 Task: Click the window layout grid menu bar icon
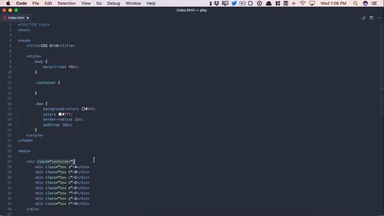click(x=278, y=4)
